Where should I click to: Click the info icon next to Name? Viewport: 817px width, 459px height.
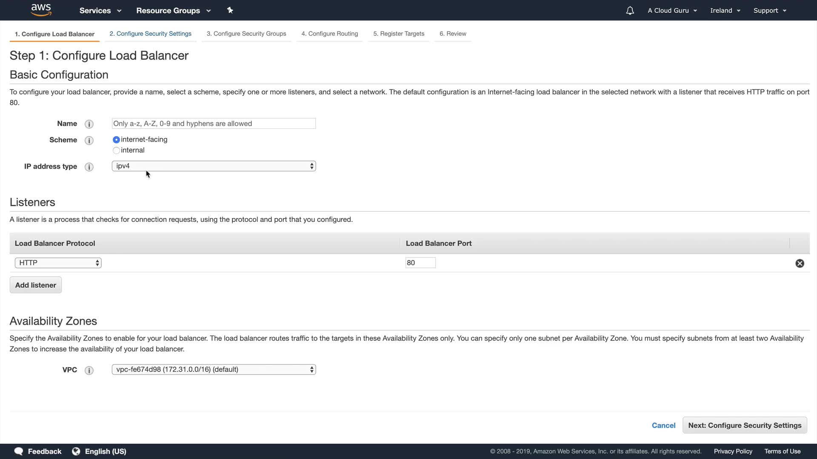(x=89, y=124)
